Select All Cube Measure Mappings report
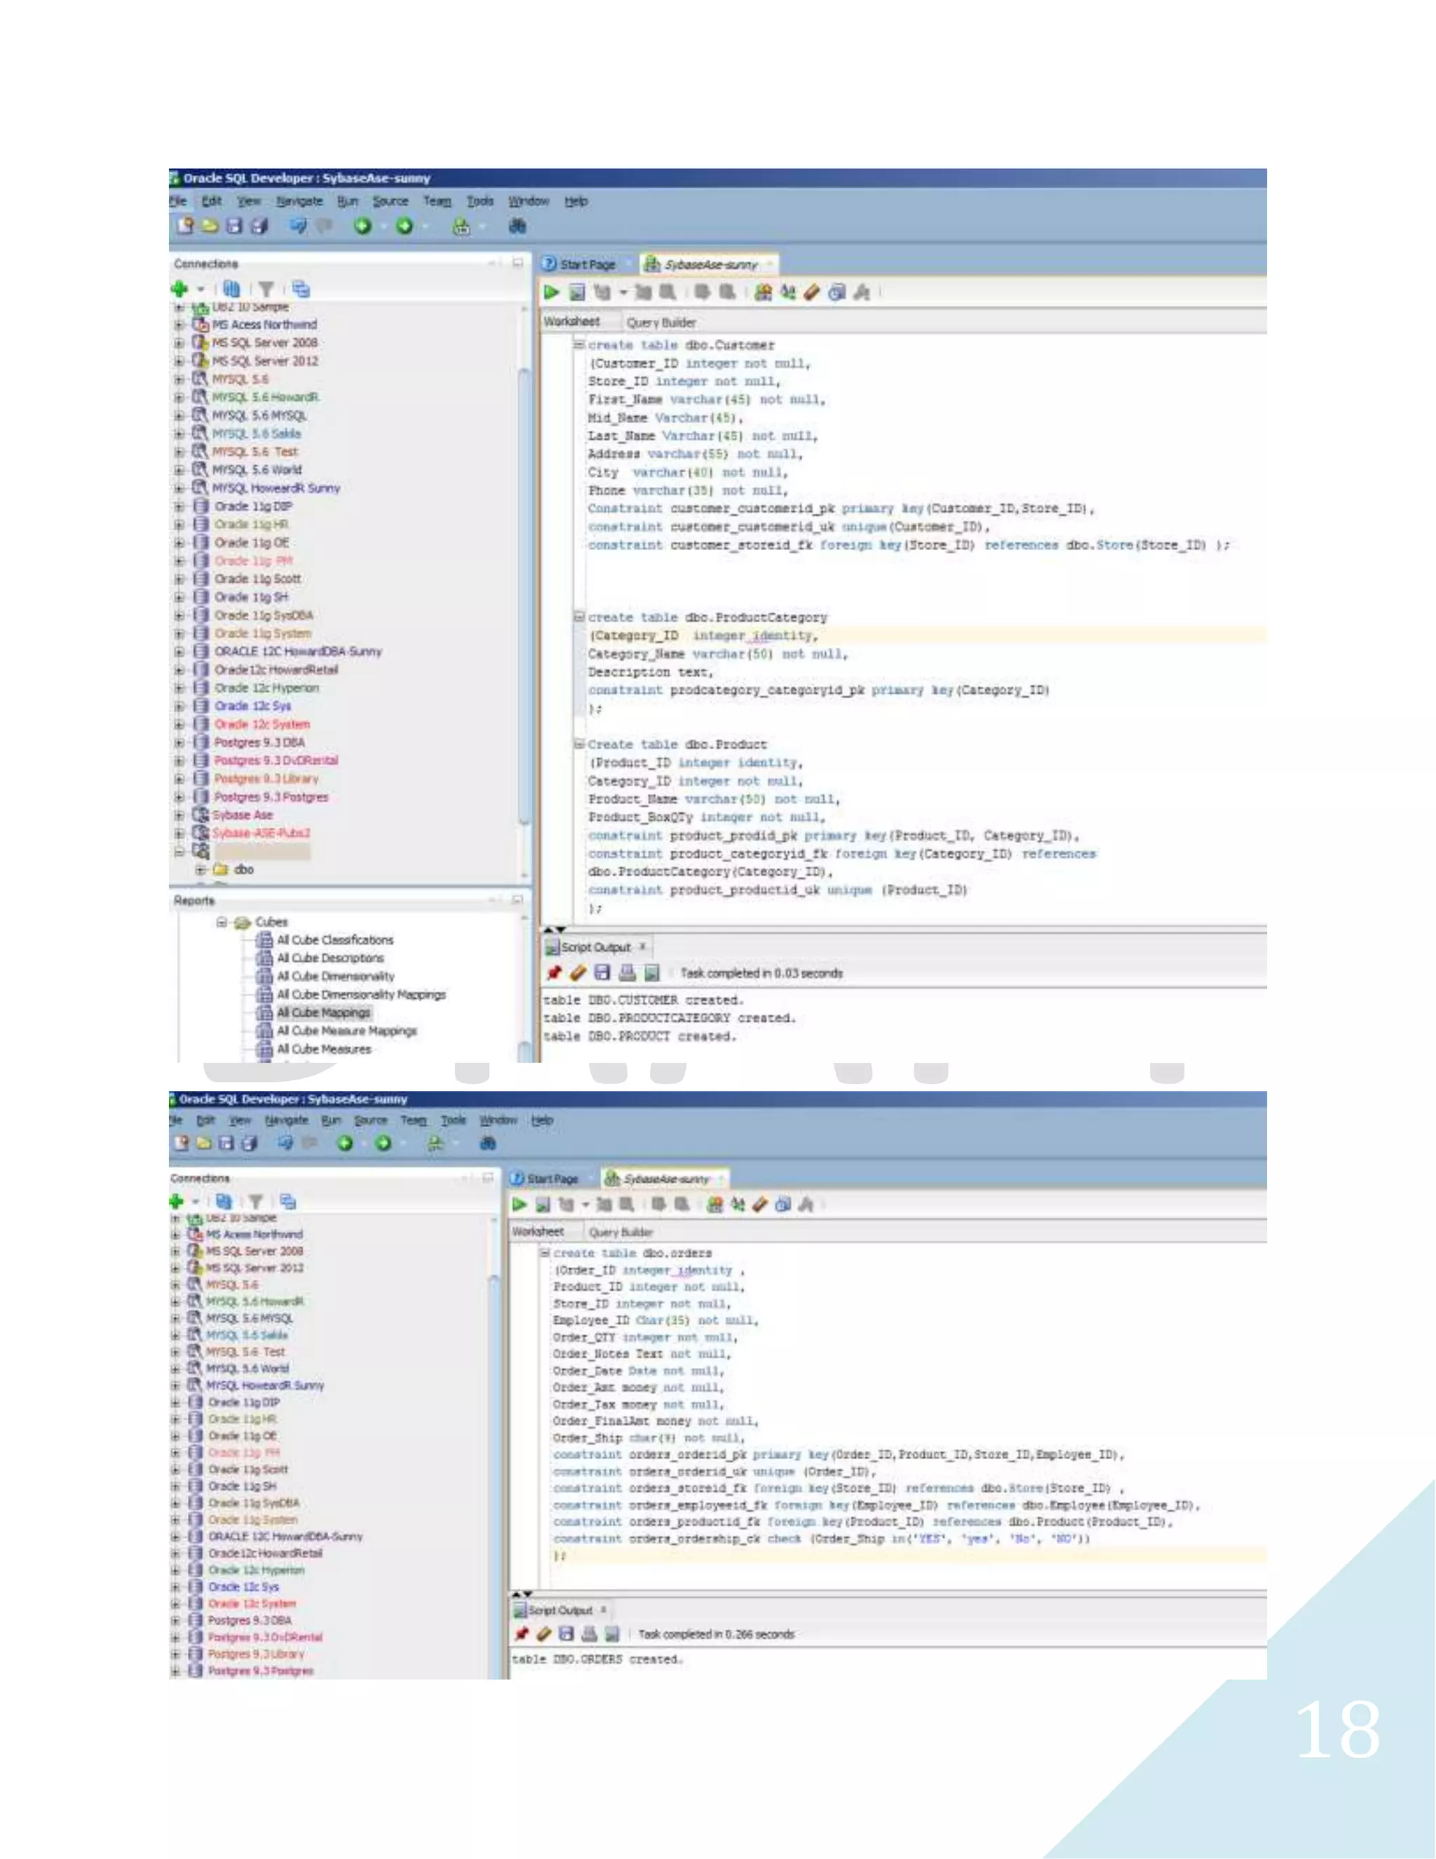 pyautogui.click(x=346, y=1031)
